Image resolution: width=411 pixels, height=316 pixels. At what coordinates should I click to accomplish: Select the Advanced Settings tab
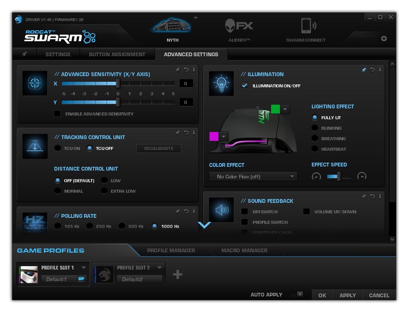tap(191, 54)
